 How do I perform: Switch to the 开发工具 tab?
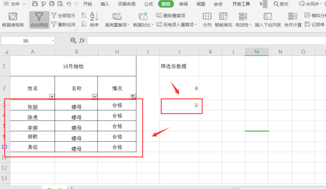point(241,4)
